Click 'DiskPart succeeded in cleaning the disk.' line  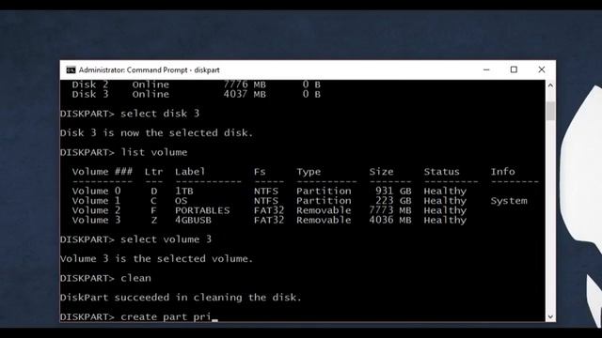coord(181,298)
